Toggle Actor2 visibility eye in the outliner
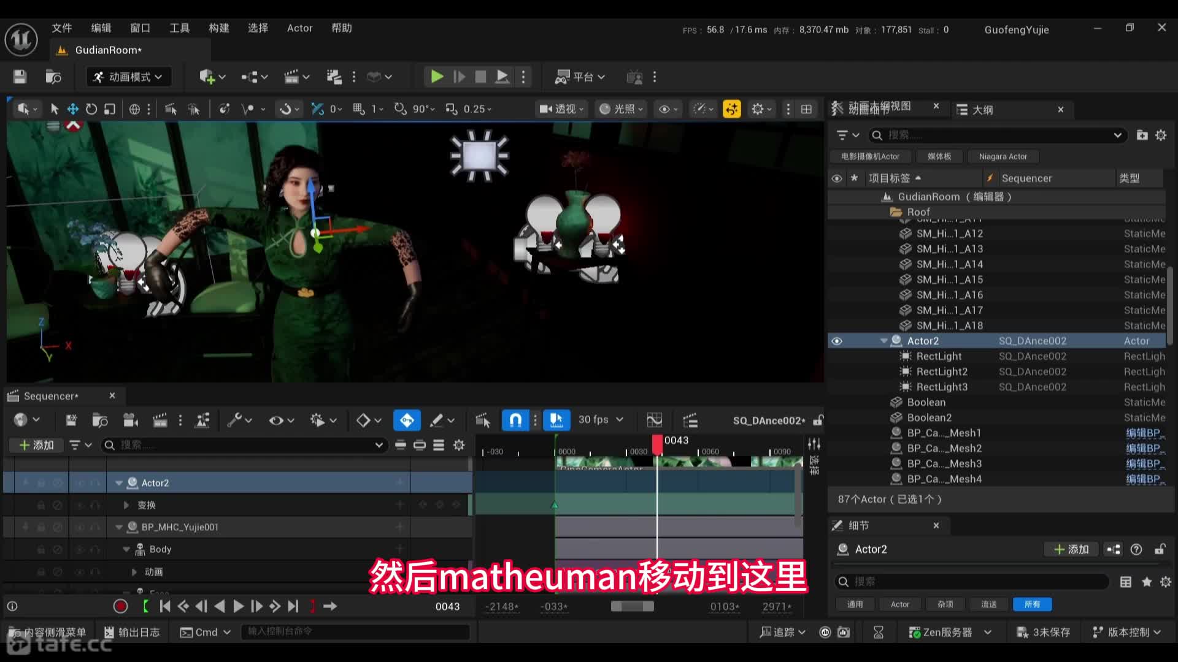 pyautogui.click(x=837, y=341)
